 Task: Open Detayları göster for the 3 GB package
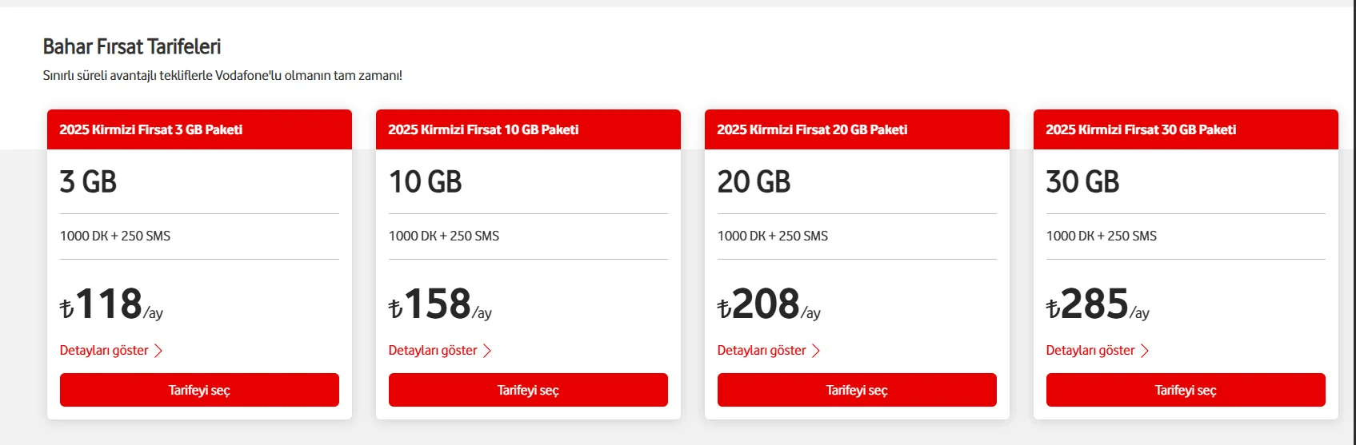pos(104,350)
